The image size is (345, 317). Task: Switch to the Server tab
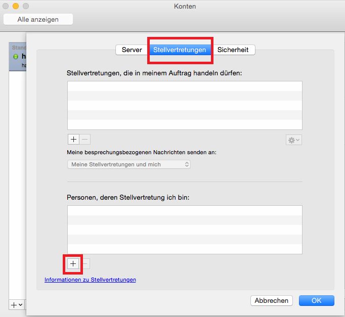(132, 50)
